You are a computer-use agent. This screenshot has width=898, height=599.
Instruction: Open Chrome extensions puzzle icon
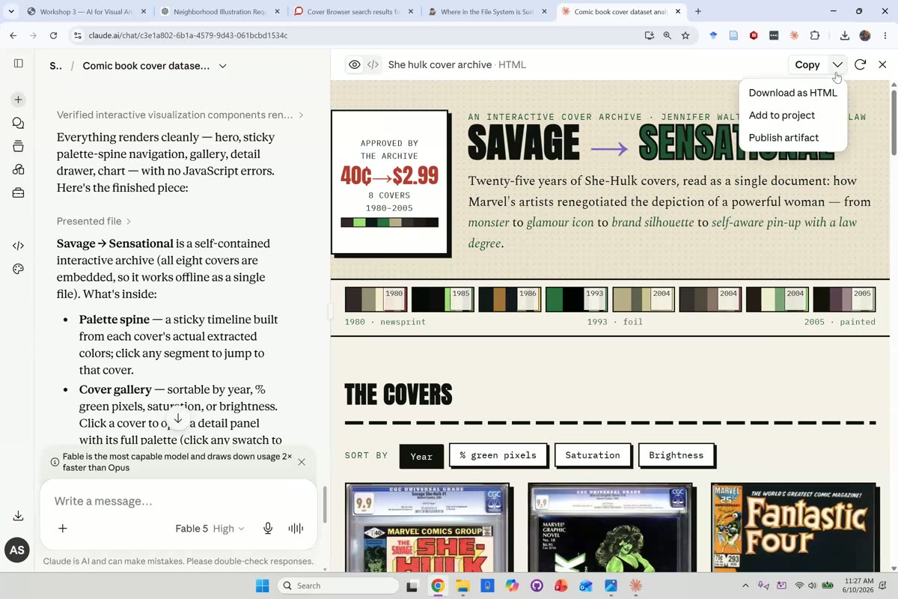(x=815, y=35)
